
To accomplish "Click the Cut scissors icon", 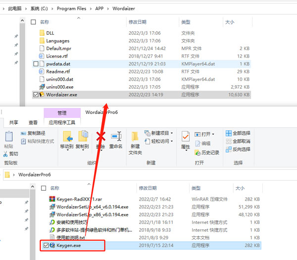I will click(x=5, y=154).
